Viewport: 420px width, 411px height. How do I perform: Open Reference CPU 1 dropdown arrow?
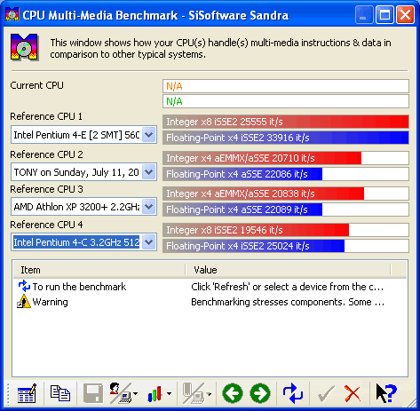coord(149,135)
